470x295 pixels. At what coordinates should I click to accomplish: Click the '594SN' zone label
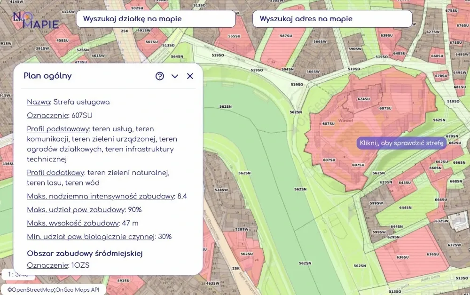tap(288, 69)
